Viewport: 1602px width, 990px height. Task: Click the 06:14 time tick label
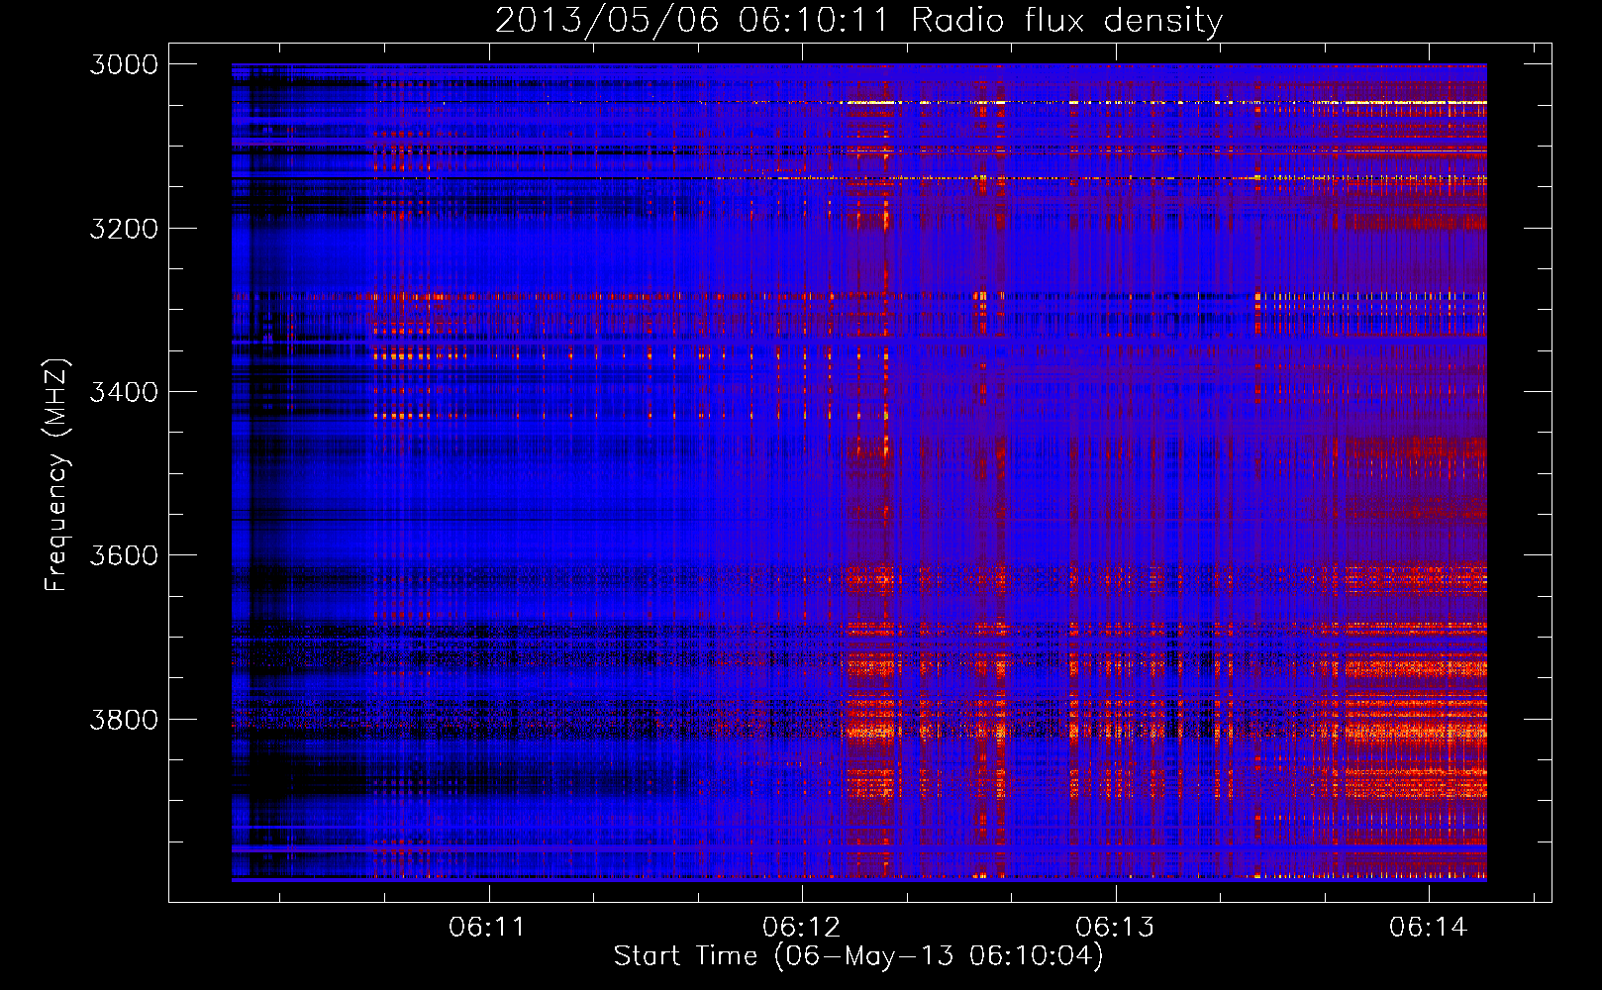(x=1428, y=927)
